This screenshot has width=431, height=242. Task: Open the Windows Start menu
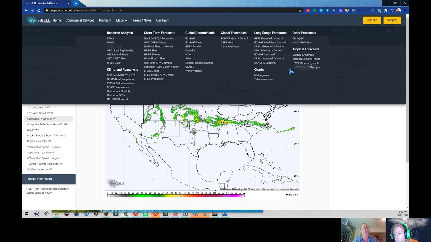pyautogui.click(x=26, y=214)
